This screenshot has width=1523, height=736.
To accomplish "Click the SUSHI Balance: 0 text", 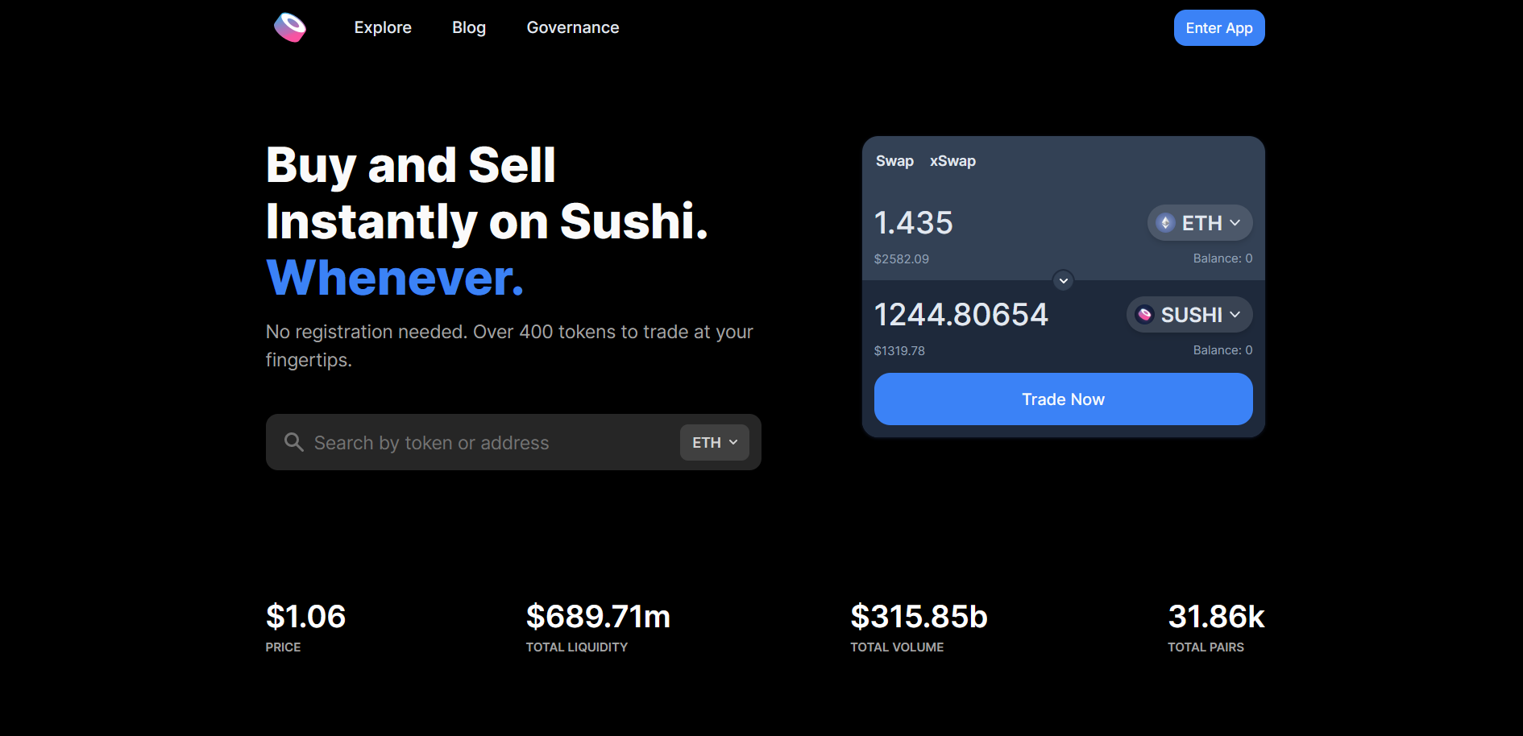I will [1222, 350].
